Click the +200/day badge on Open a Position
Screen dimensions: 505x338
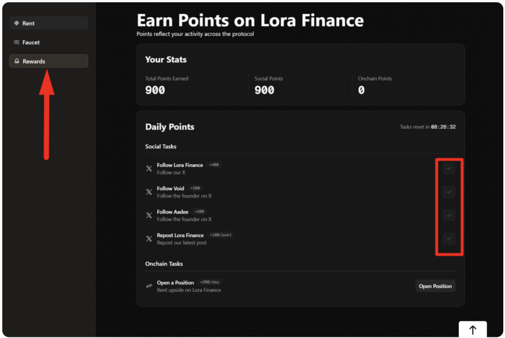coord(209,281)
